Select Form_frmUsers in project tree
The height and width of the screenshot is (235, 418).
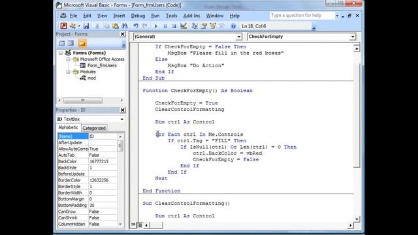[x=102, y=65]
